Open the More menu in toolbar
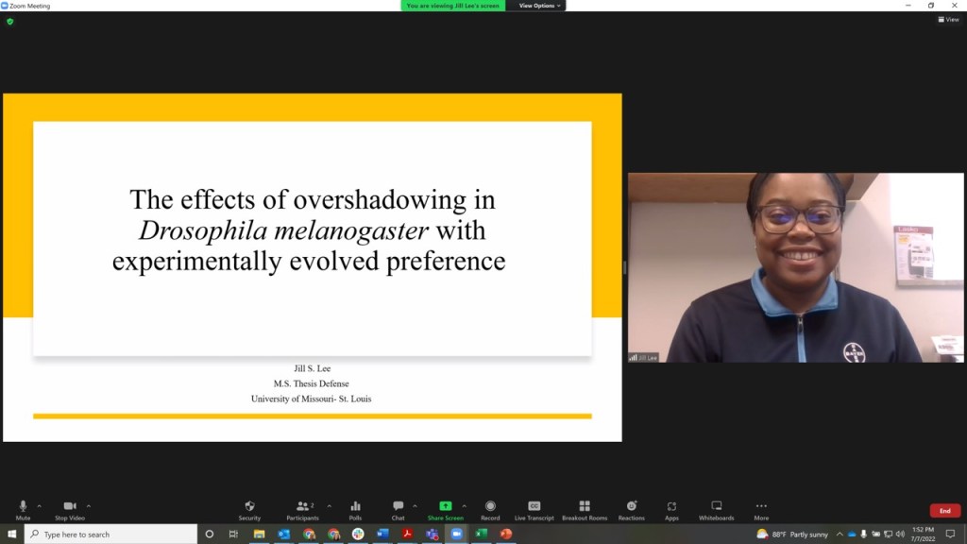The width and height of the screenshot is (967, 544). click(x=761, y=508)
